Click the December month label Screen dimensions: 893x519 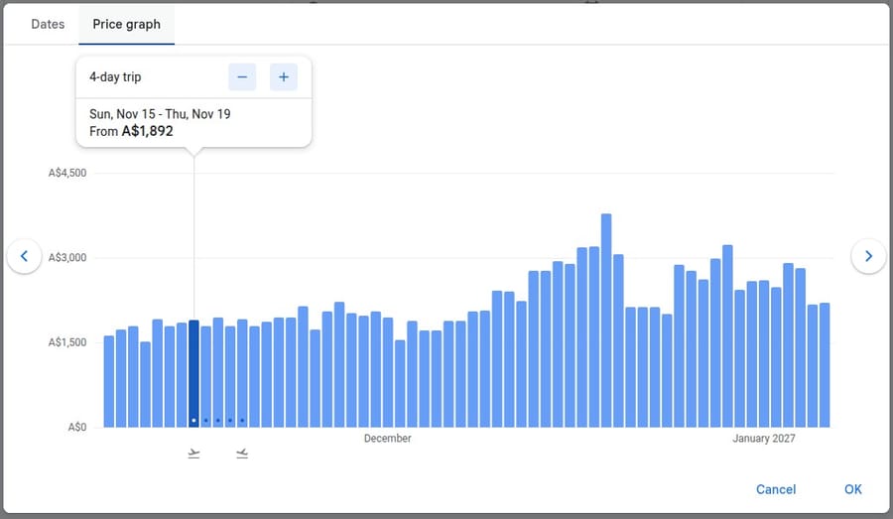(x=387, y=438)
